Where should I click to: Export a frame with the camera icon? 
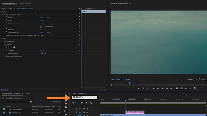pos(186,88)
